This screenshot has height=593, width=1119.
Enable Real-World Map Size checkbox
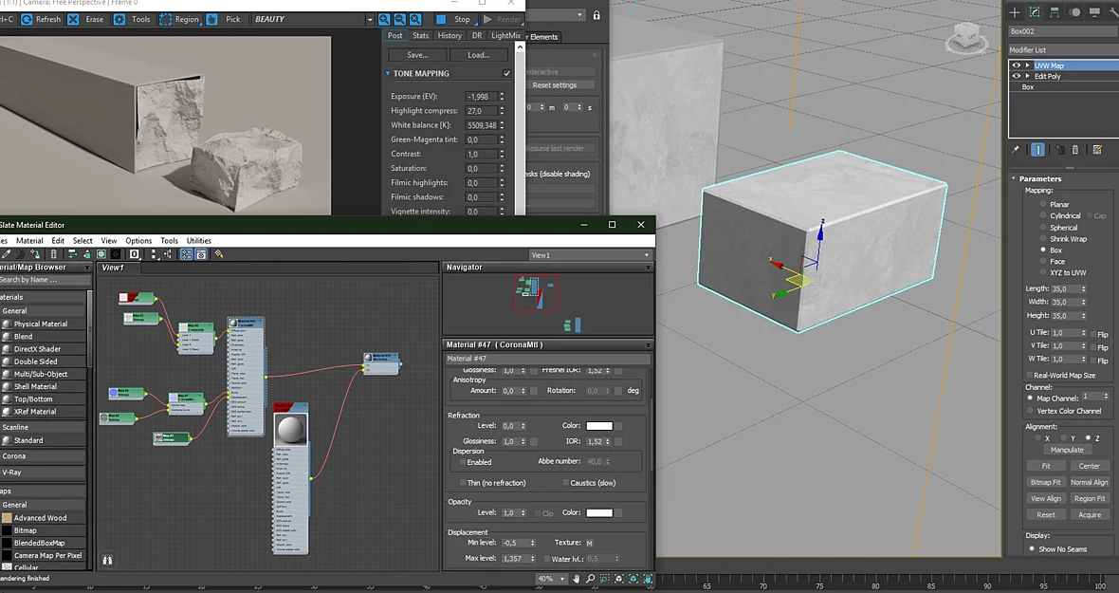coord(1029,376)
